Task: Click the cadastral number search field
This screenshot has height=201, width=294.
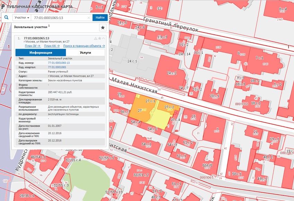Action: [59, 18]
